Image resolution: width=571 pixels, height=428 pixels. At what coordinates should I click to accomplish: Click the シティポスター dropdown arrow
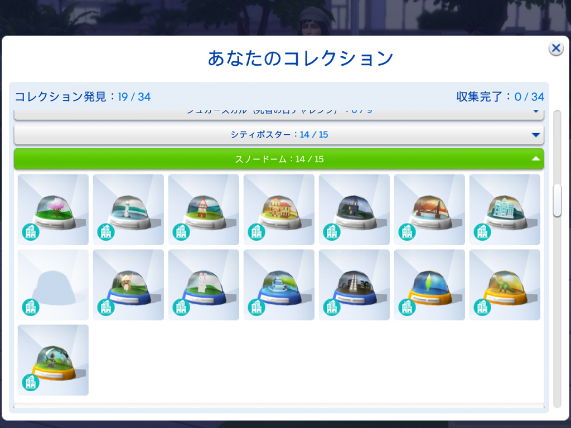pyautogui.click(x=535, y=135)
